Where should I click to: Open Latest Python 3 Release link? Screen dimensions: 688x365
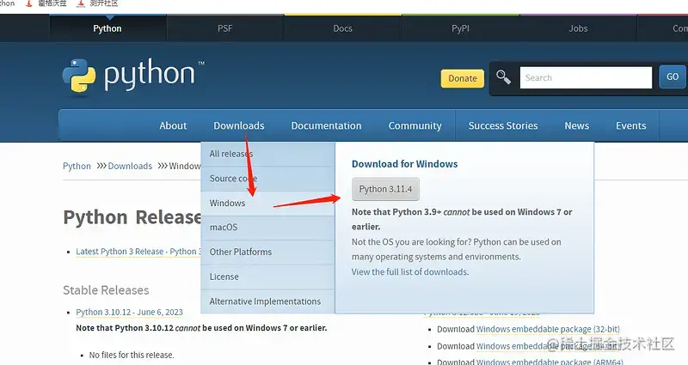(x=138, y=252)
